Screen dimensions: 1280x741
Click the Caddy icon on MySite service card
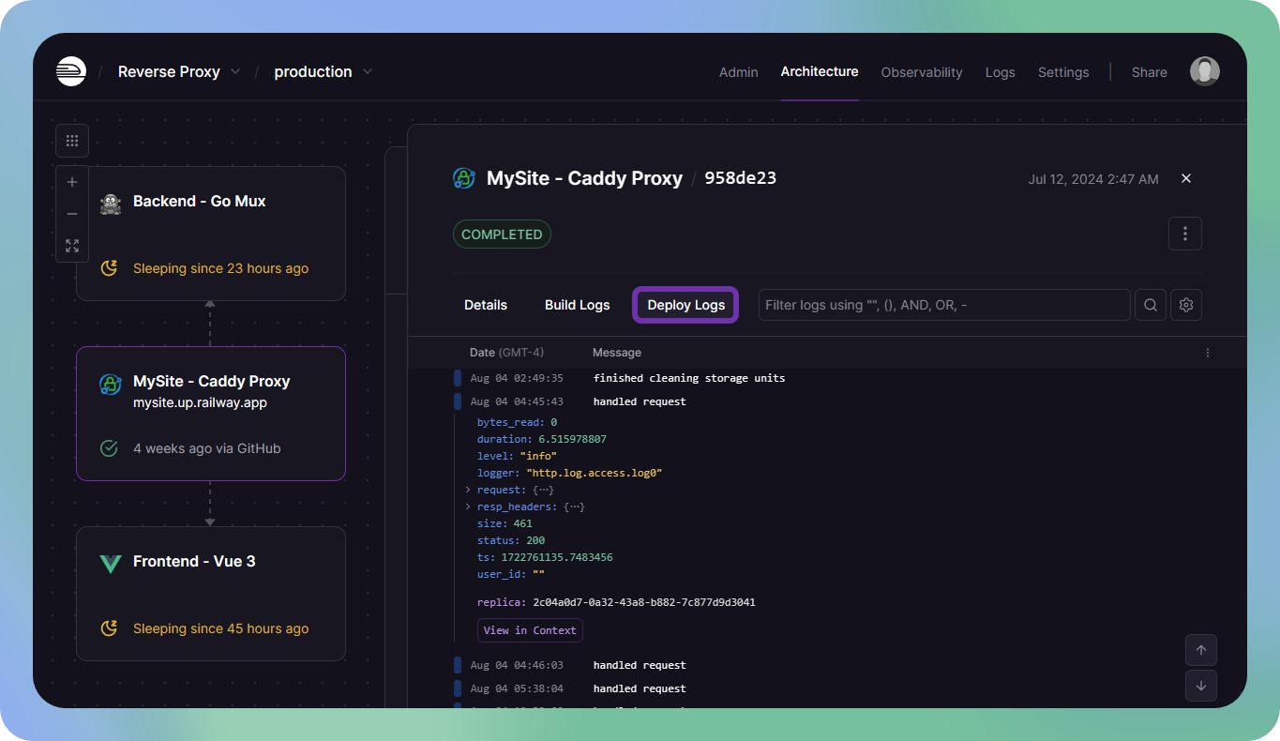tap(111, 385)
